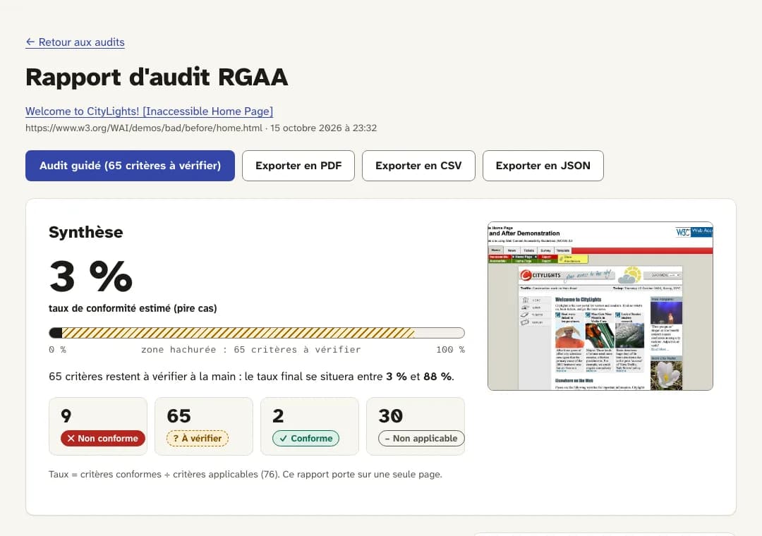Open the Welcome to CityLights page link
The height and width of the screenshot is (536, 762).
(149, 111)
